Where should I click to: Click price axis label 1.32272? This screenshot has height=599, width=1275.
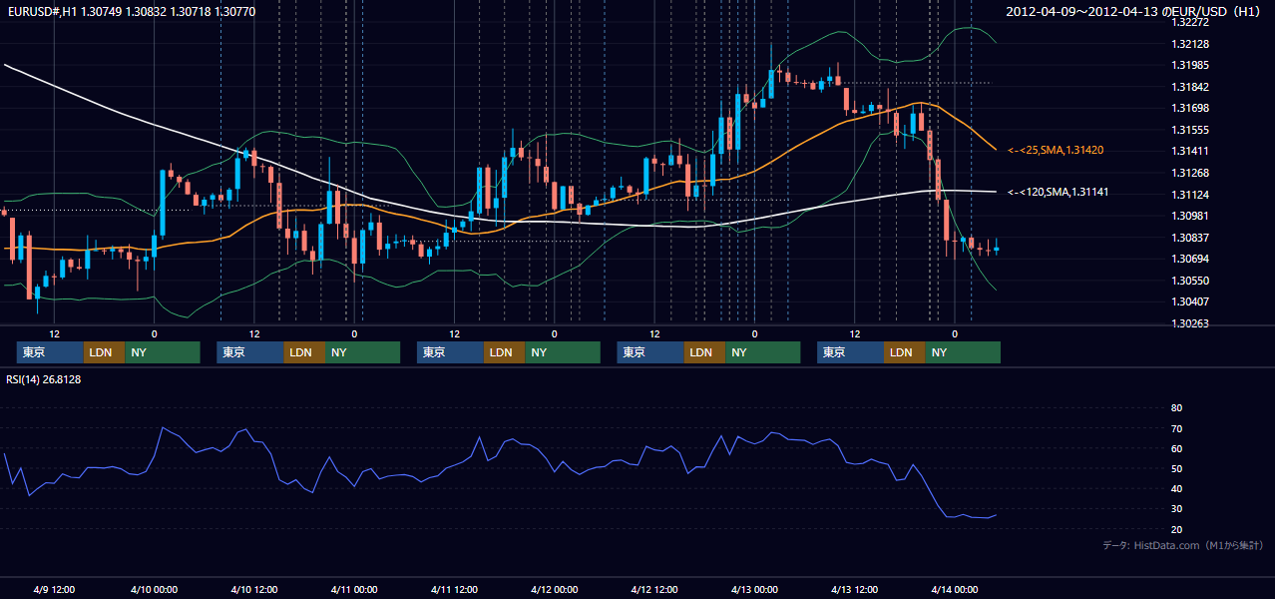click(1190, 22)
